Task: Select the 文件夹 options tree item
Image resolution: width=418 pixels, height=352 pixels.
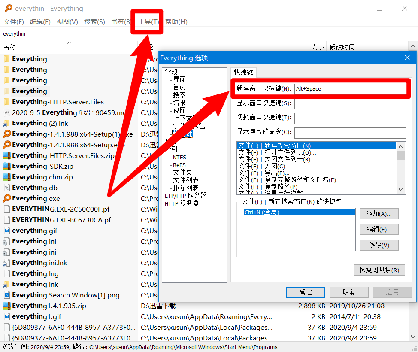Action: (x=182, y=172)
